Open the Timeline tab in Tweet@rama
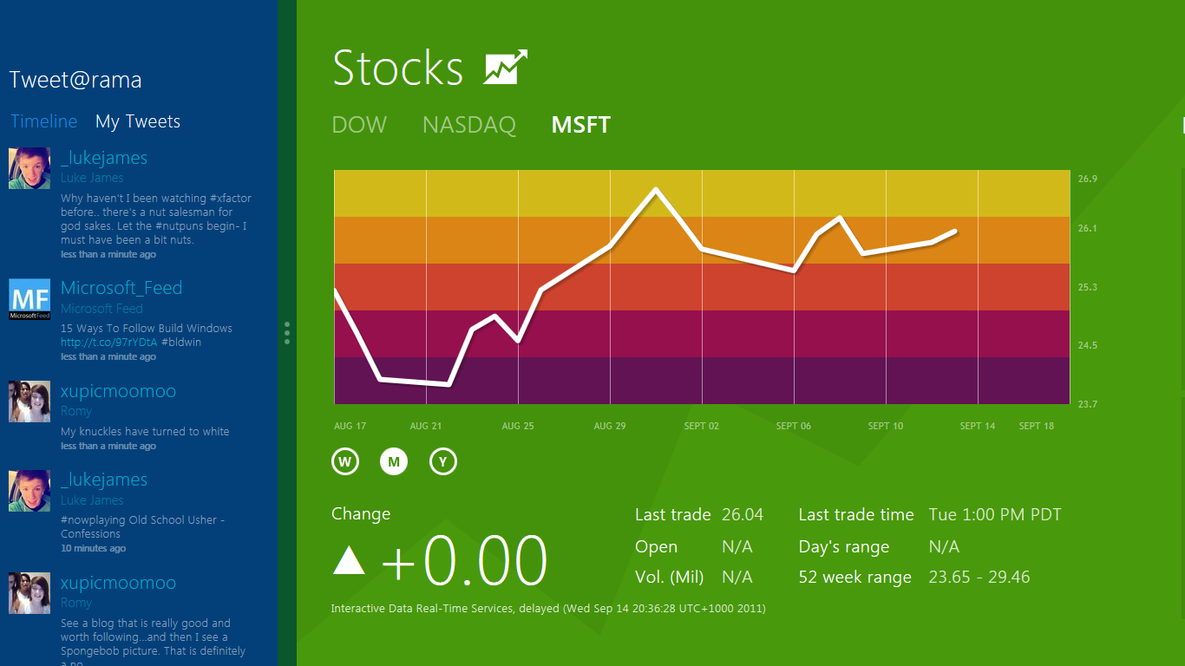 pos(43,121)
